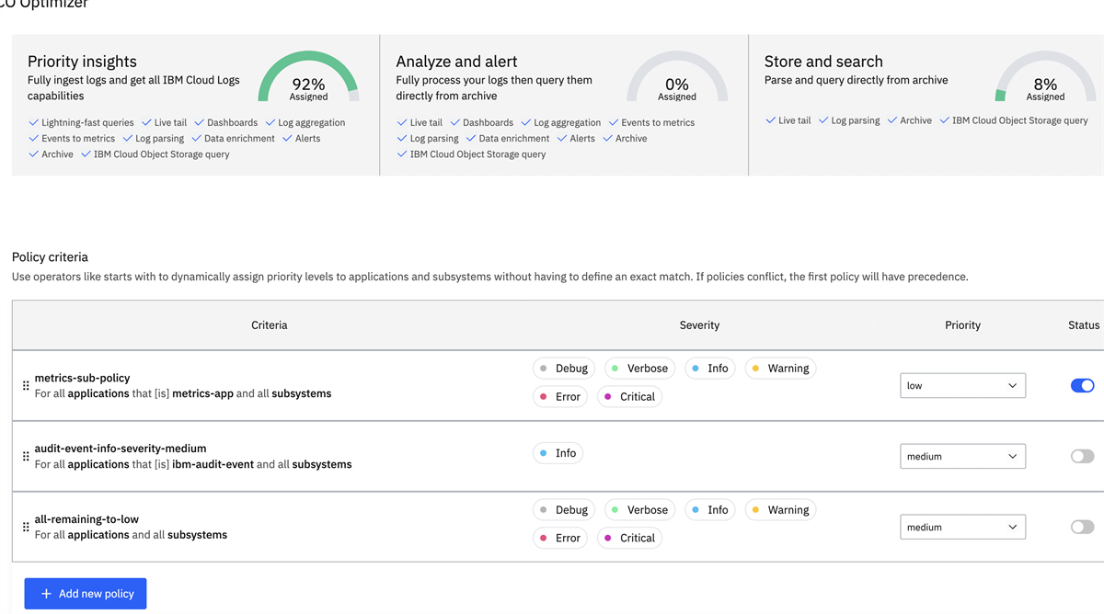Open priority dropdown for metrics-sub-policy

[x=962, y=386]
